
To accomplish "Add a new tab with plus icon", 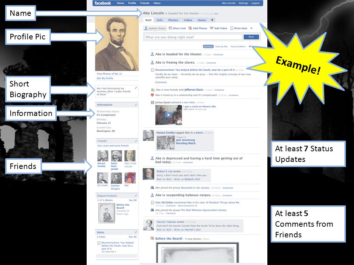I will pos(212,20).
